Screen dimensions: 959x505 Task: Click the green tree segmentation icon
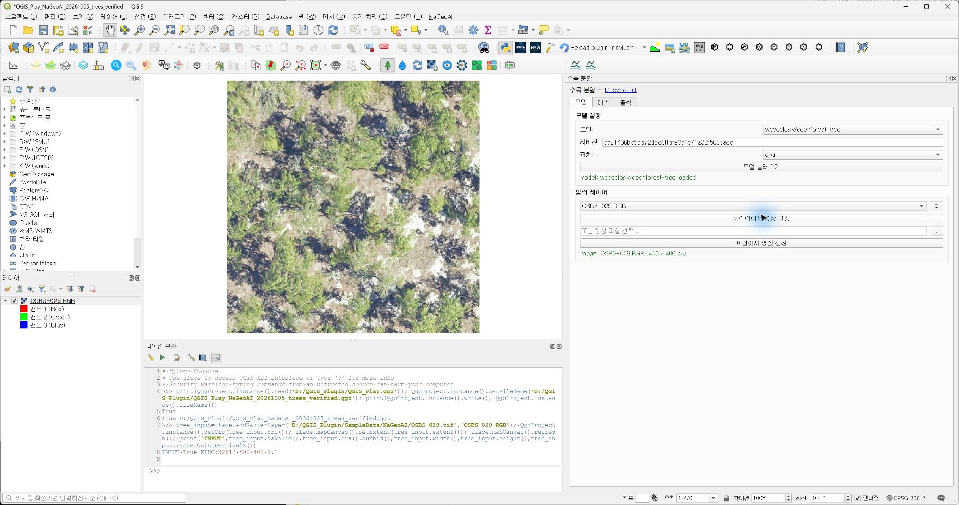[x=388, y=66]
